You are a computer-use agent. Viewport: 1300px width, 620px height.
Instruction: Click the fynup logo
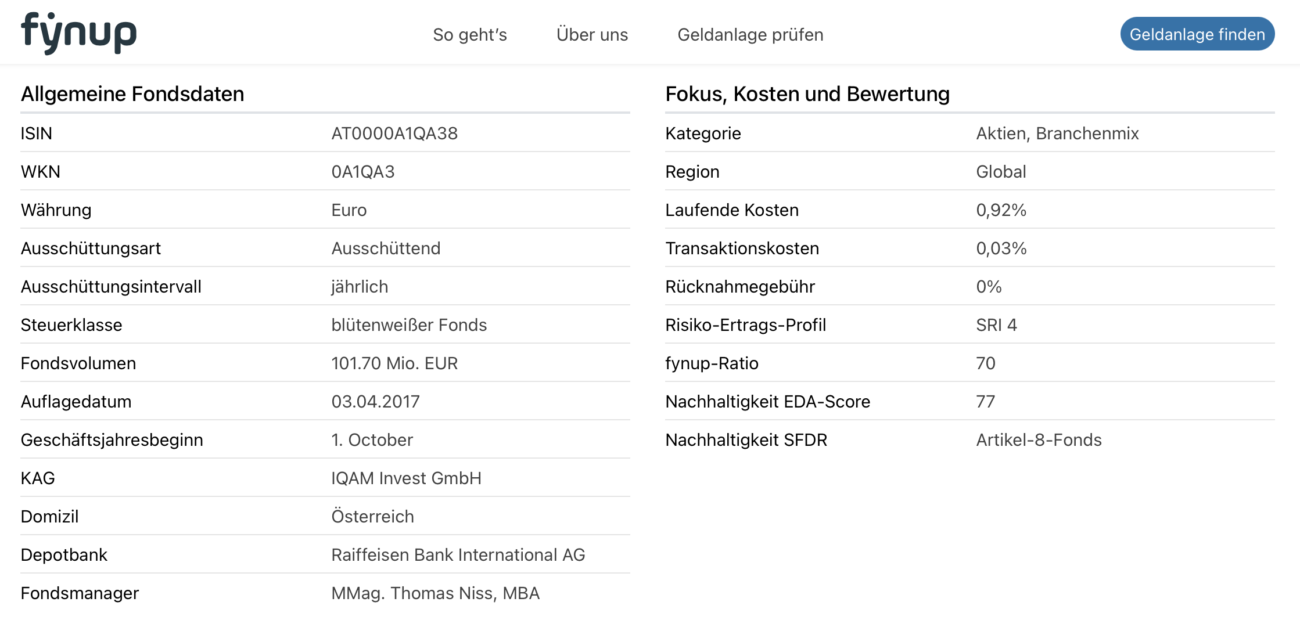coord(79,34)
